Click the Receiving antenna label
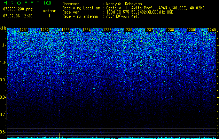Image resolution: width=219 pixels, height=139 pixels. [x=80, y=16]
